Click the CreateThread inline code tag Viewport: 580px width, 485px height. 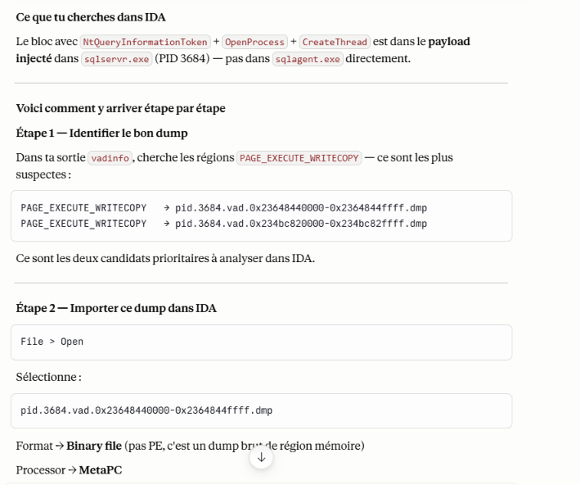point(335,42)
